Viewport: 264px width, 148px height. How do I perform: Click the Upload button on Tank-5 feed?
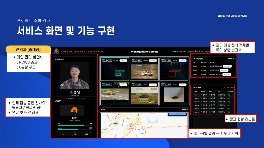pyautogui.click(x=153, y=85)
